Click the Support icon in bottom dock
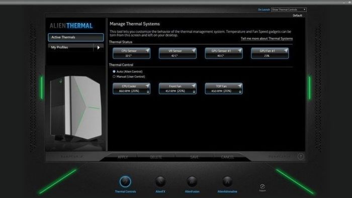This screenshot has width=352, height=198. [x=262, y=187]
